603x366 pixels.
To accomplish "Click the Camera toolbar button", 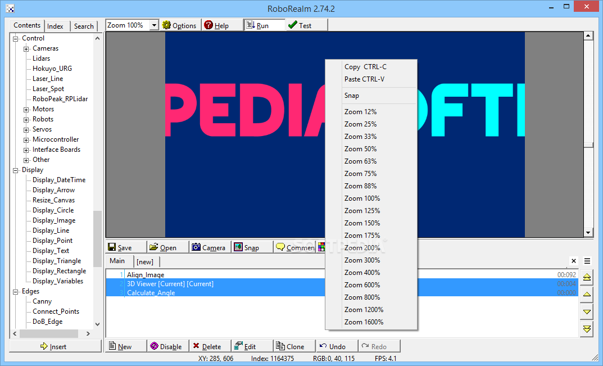I will point(210,247).
